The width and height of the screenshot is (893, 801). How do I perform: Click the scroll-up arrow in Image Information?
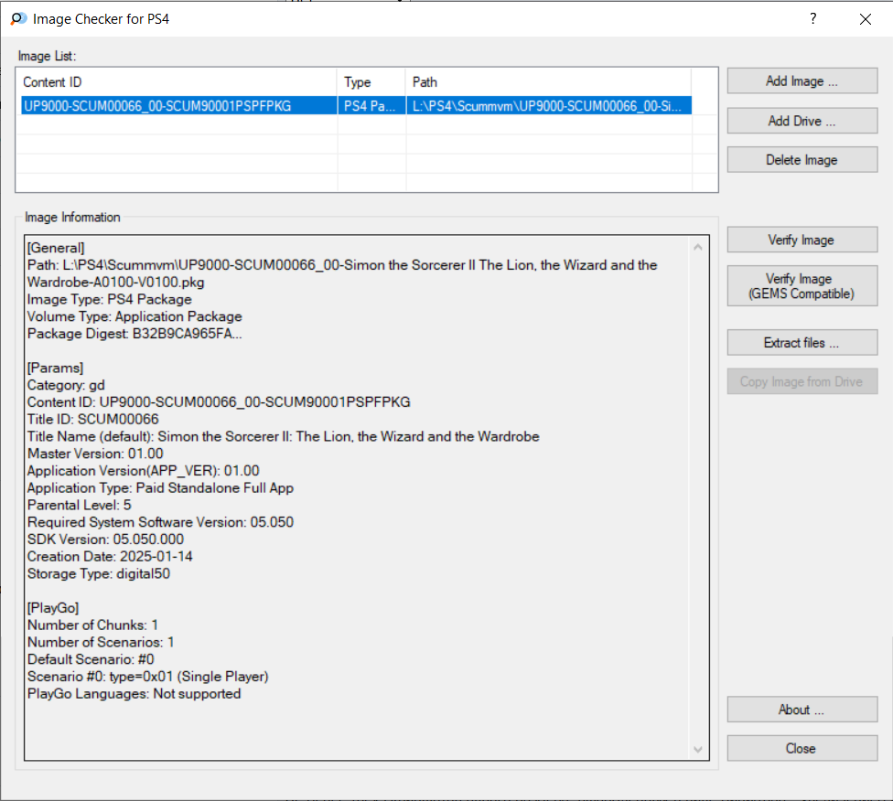point(697,247)
